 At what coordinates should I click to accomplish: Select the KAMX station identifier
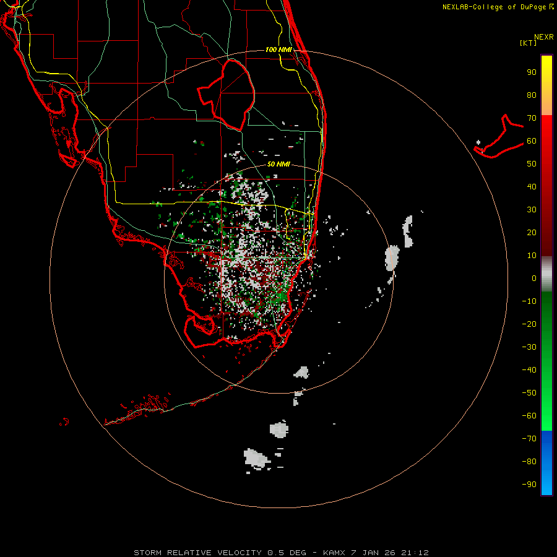tap(334, 553)
